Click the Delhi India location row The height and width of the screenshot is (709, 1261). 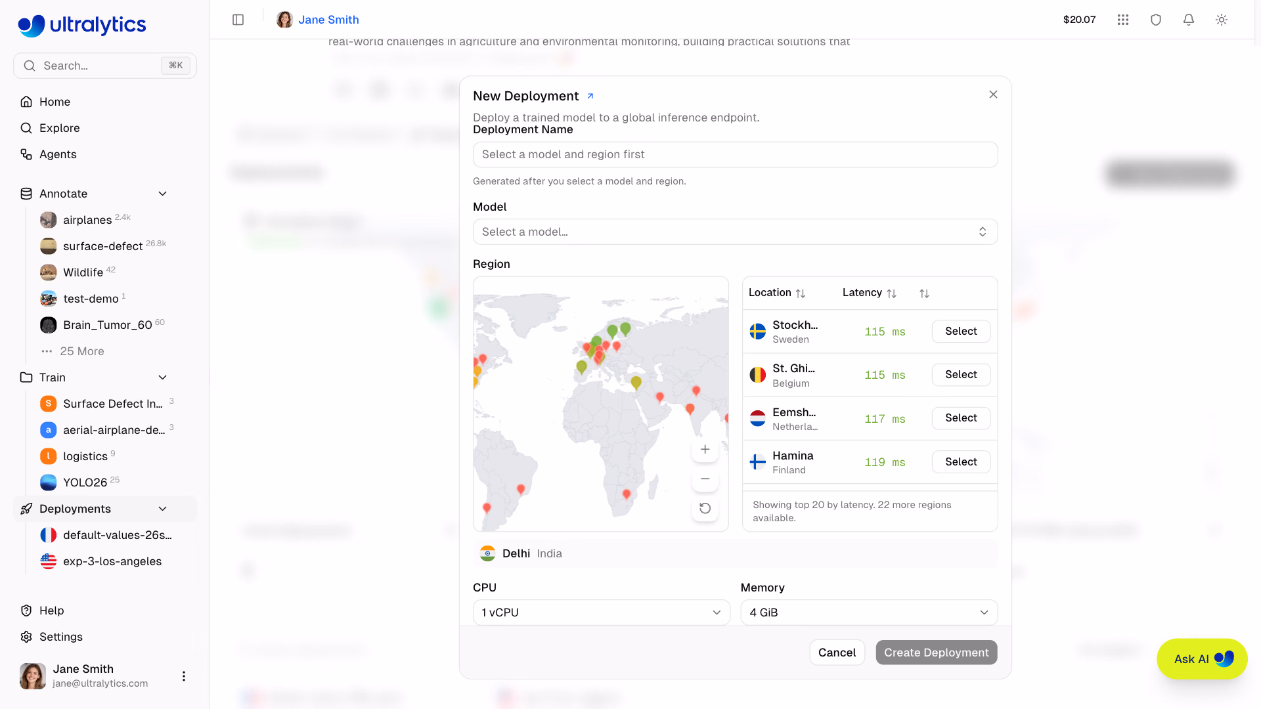tap(735, 553)
